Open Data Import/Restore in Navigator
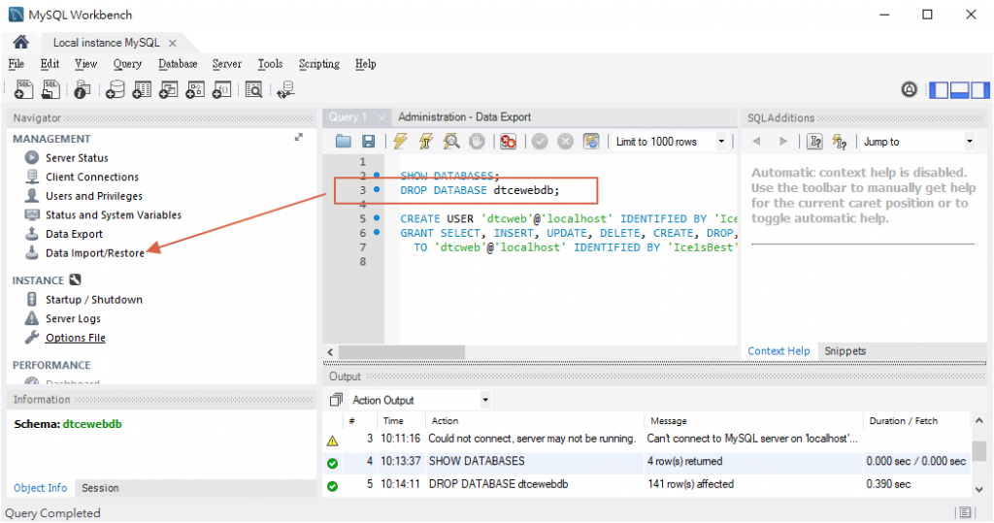 (x=95, y=253)
